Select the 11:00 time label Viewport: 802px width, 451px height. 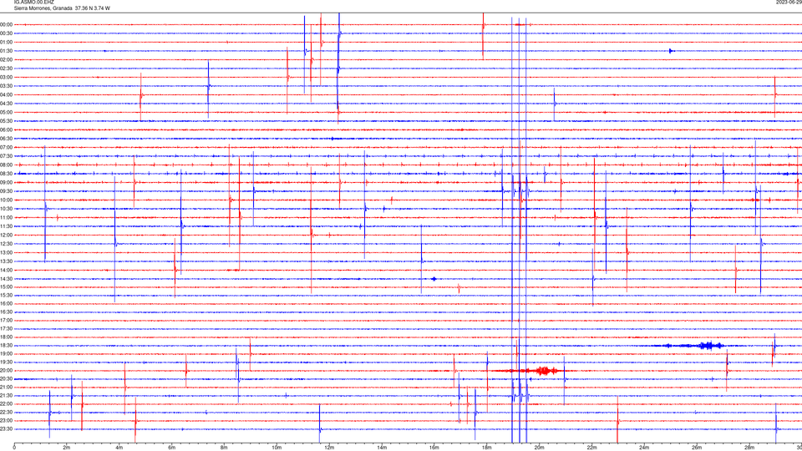tap(6, 217)
